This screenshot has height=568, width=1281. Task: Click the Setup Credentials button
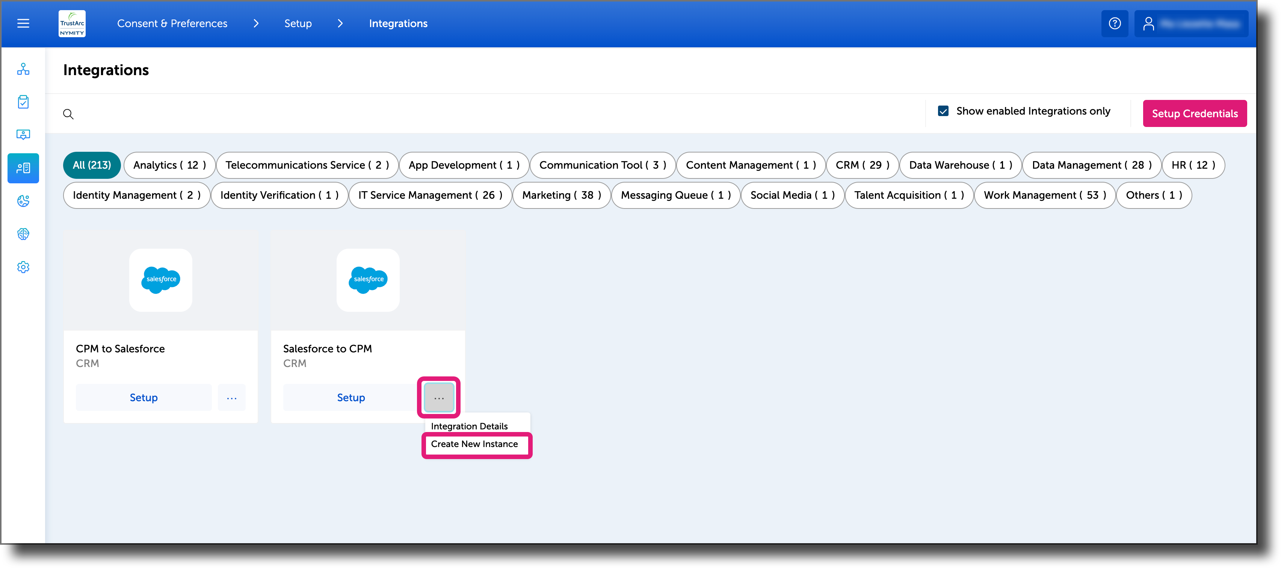click(1195, 113)
